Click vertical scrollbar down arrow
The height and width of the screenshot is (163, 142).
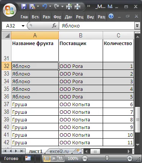(137, 145)
